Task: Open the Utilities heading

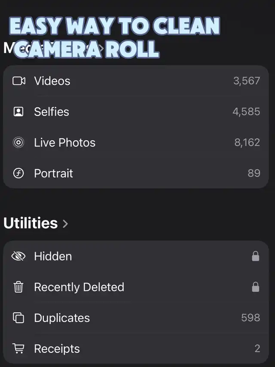Action: (31, 223)
